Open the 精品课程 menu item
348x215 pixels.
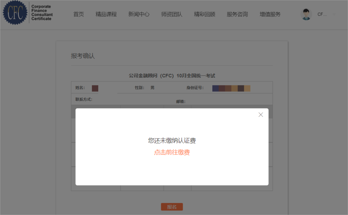tap(106, 14)
